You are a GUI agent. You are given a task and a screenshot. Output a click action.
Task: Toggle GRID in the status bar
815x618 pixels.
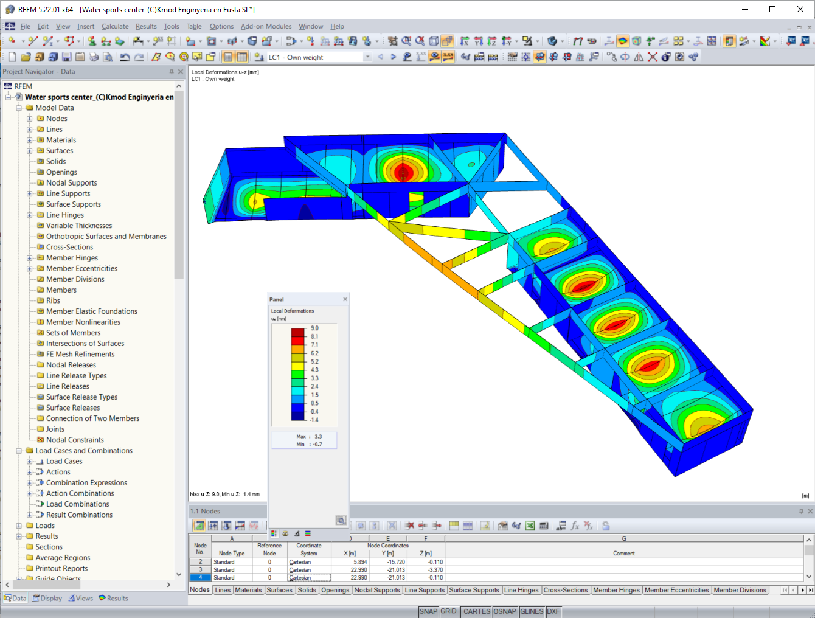click(449, 611)
